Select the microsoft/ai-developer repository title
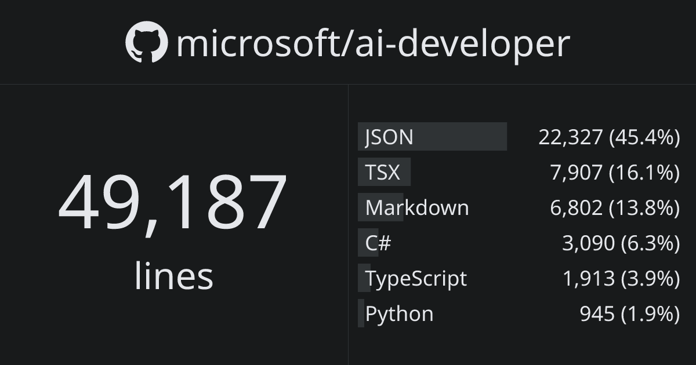Image resolution: width=696 pixels, height=365 pixels. click(x=373, y=45)
